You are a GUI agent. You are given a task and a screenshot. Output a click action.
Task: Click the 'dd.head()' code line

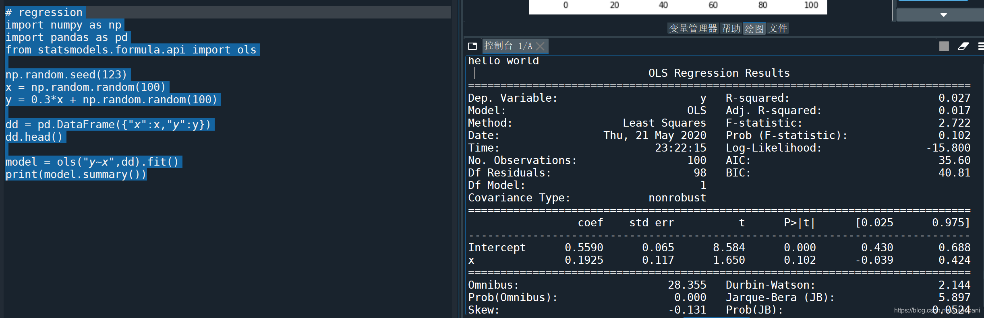[34, 137]
